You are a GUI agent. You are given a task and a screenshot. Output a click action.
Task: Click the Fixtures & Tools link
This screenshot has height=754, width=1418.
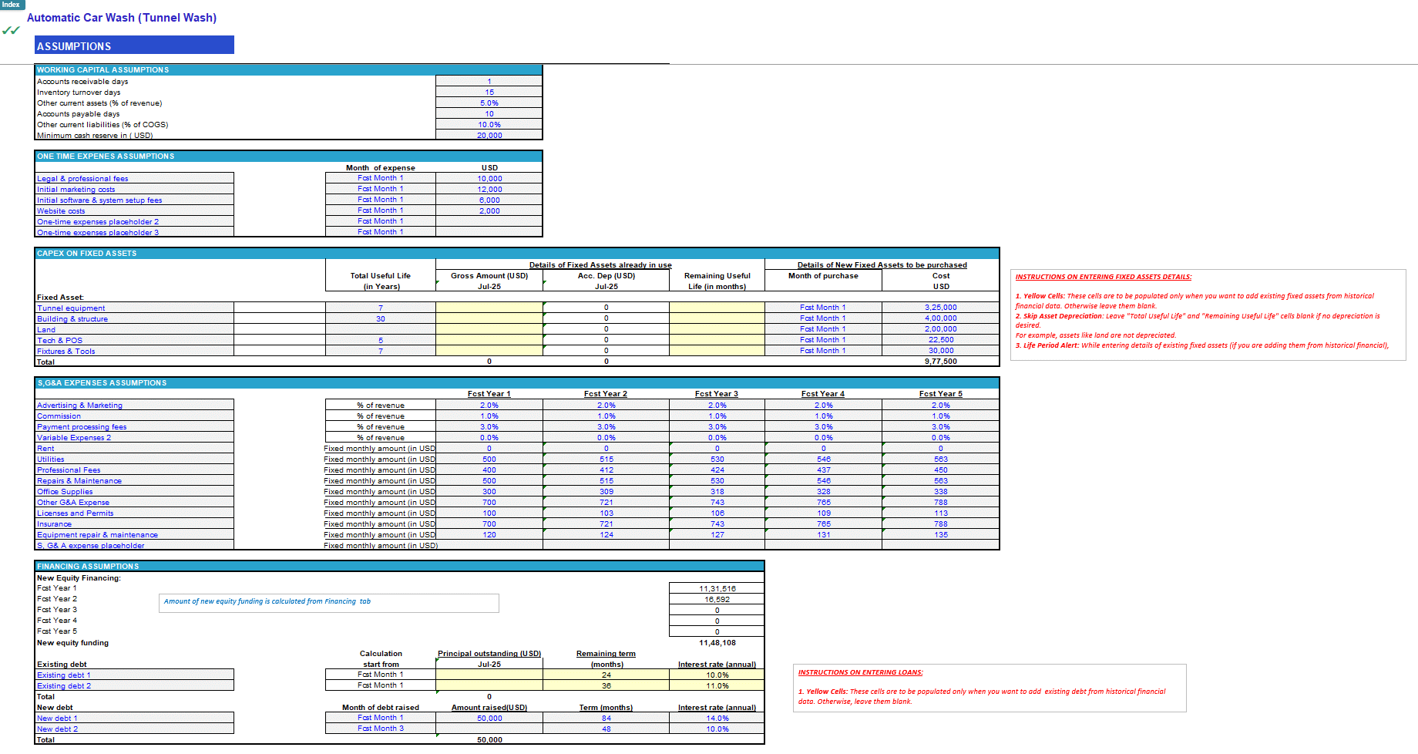point(66,352)
